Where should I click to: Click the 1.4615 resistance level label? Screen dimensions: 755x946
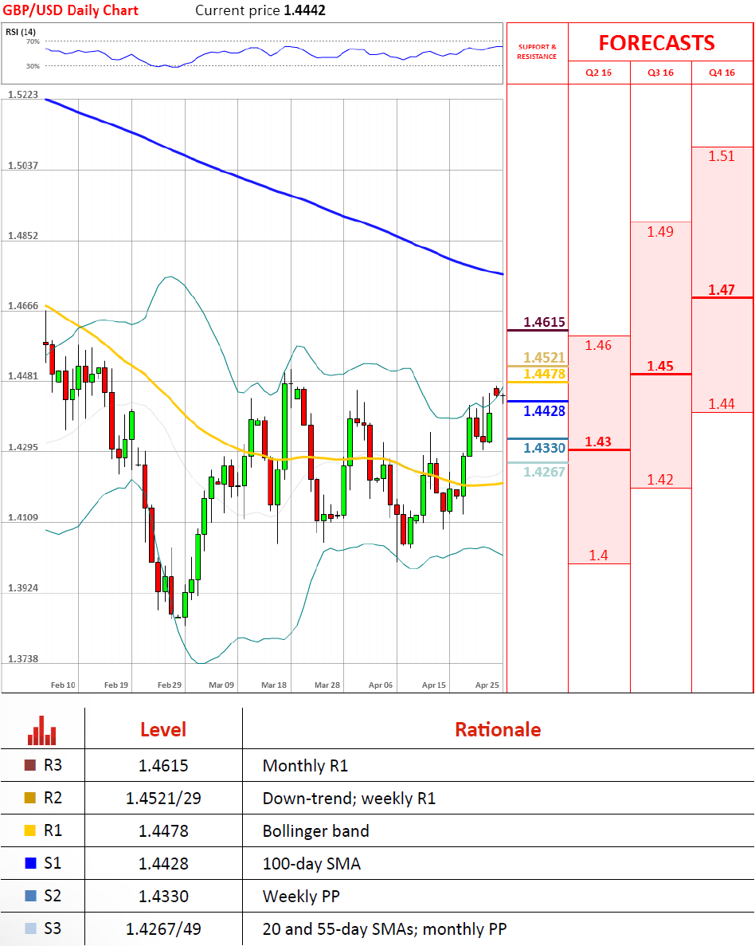(x=544, y=321)
